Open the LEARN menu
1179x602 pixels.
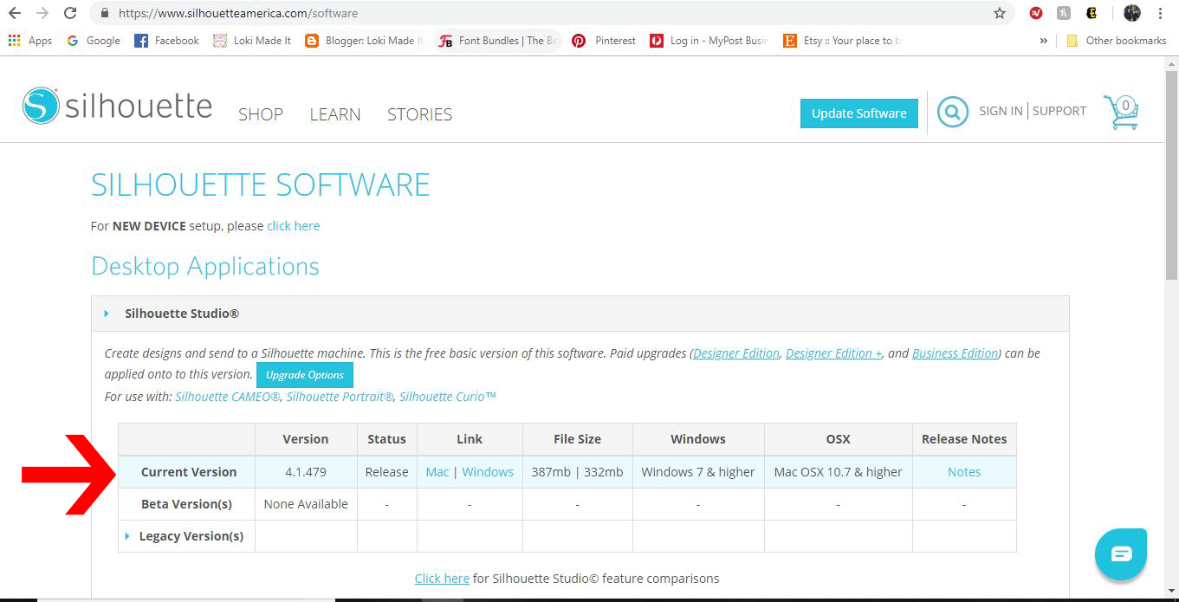point(335,114)
